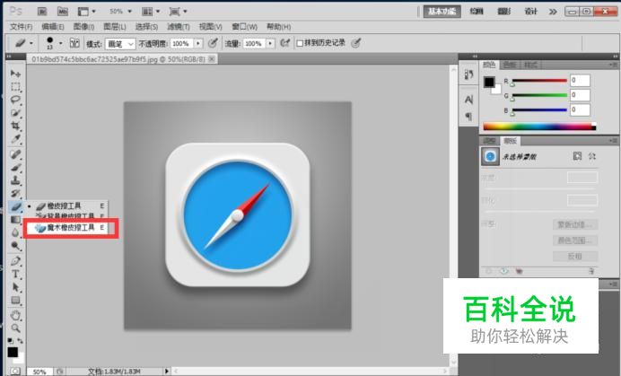This screenshot has width=621, height=376.
Task: Open the Arrange Documents dropdown
Action: tap(151, 12)
